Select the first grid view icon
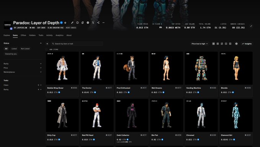This screenshot has height=147, width=260. coord(214,44)
